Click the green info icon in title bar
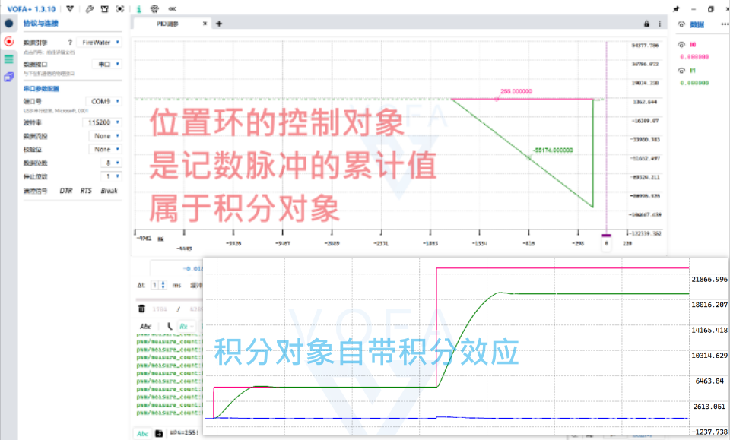This screenshot has height=440, width=730. tap(138, 9)
